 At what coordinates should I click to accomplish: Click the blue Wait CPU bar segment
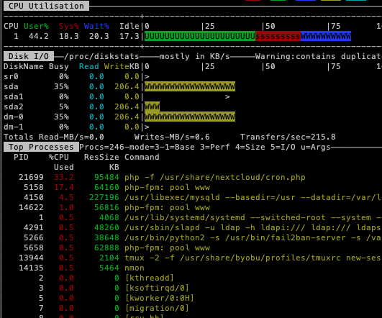click(x=326, y=36)
